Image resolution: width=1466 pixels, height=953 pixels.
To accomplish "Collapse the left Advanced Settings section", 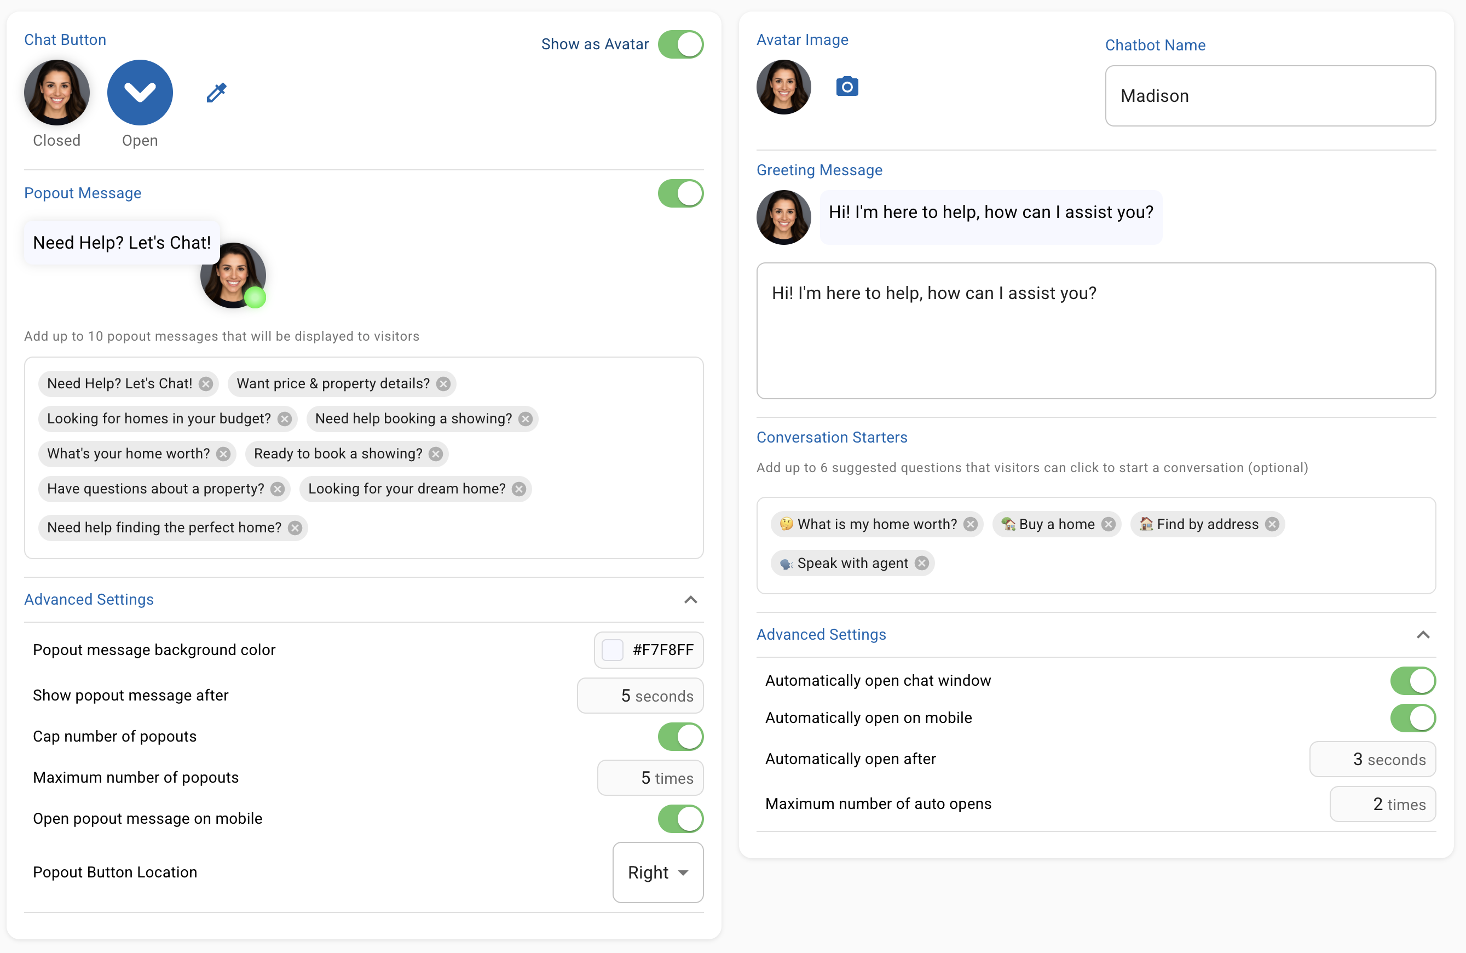I will [x=690, y=600].
